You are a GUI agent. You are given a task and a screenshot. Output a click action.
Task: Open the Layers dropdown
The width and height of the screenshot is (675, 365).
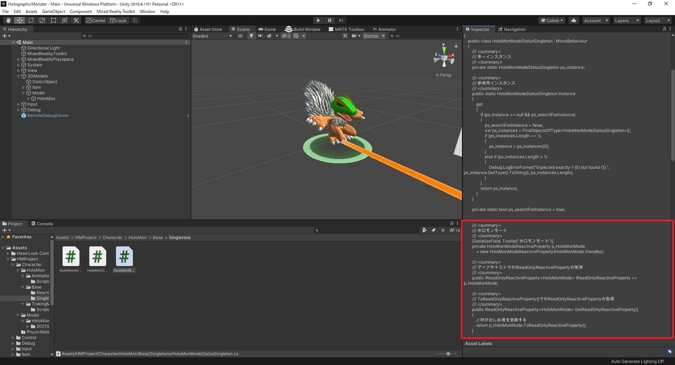tap(627, 20)
